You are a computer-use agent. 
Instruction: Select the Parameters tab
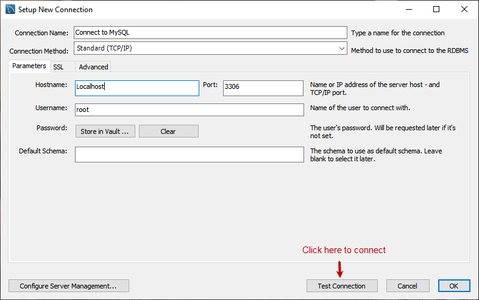point(29,66)
